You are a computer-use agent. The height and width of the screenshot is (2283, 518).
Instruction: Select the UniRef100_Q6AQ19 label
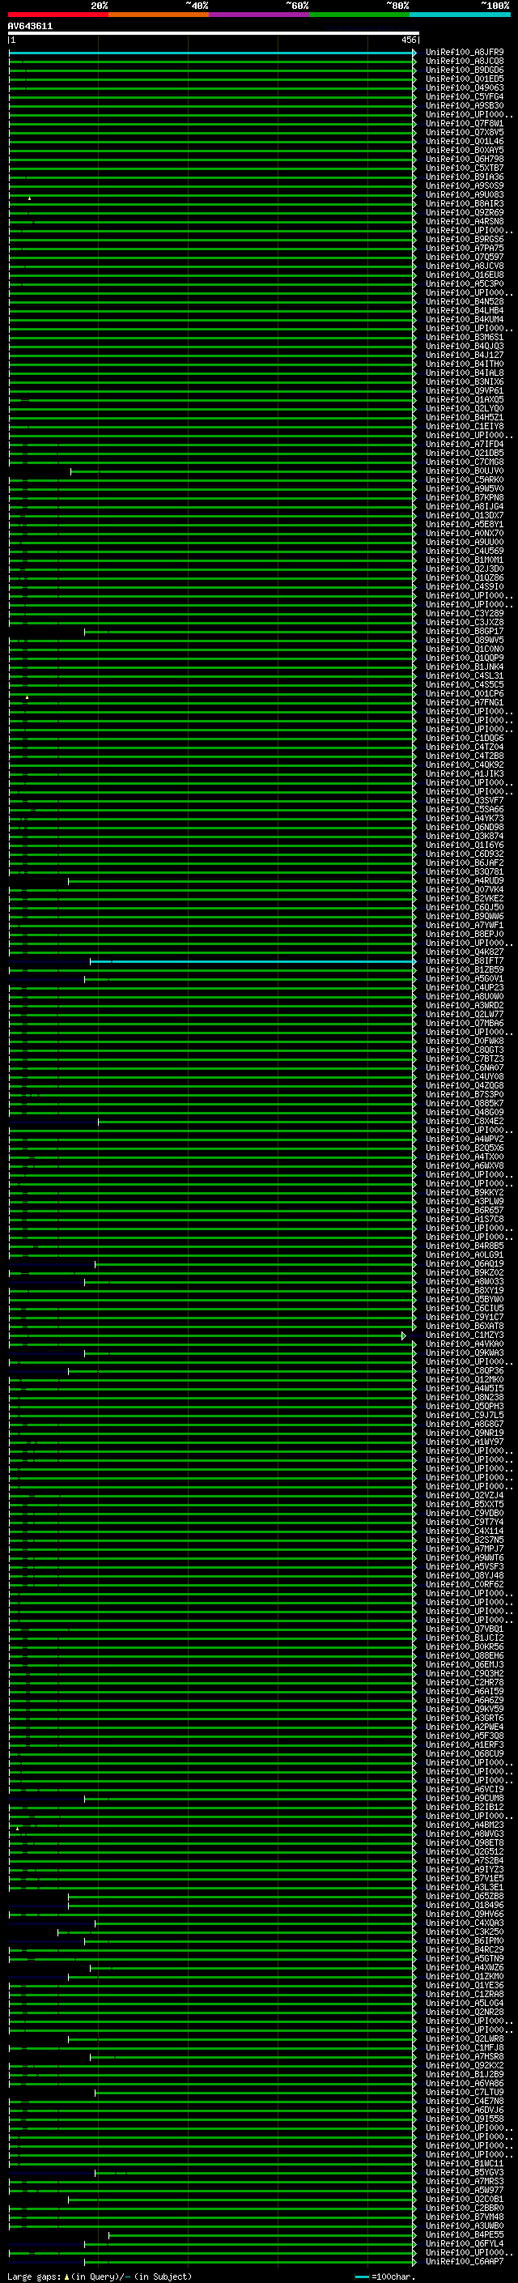coord(465,1265)
